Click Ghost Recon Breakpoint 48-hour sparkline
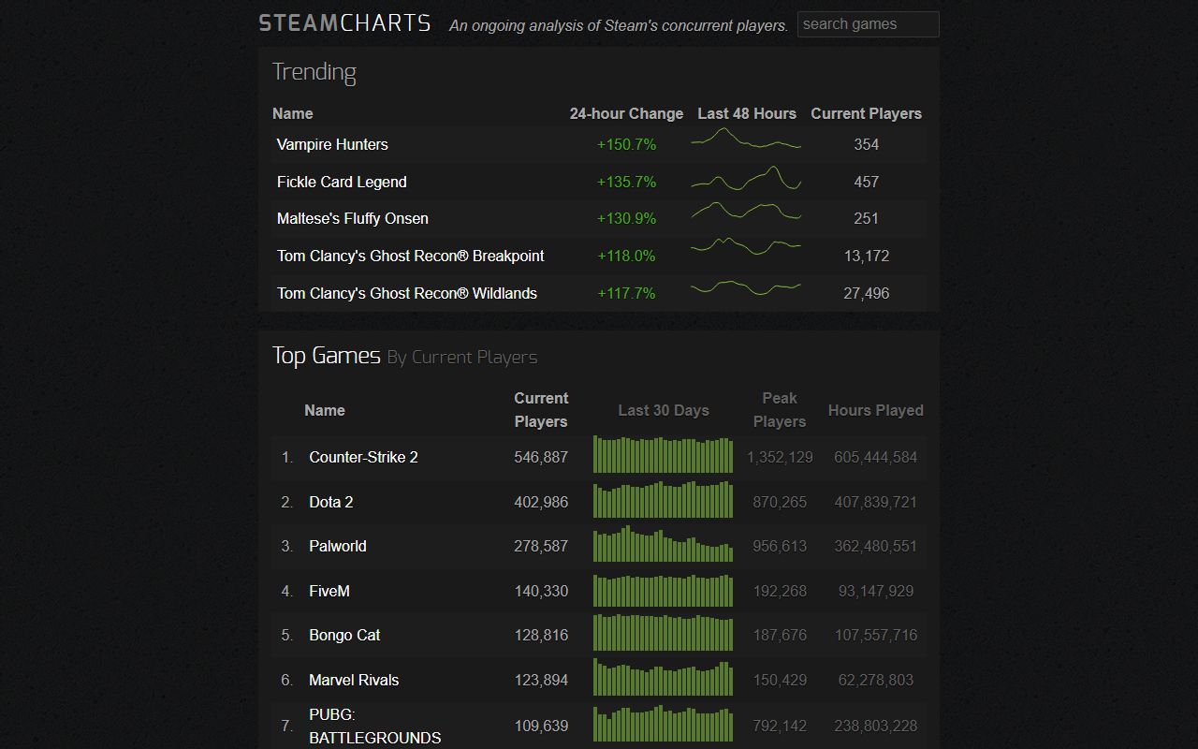1198x749 pixels. tap(746, 247)
